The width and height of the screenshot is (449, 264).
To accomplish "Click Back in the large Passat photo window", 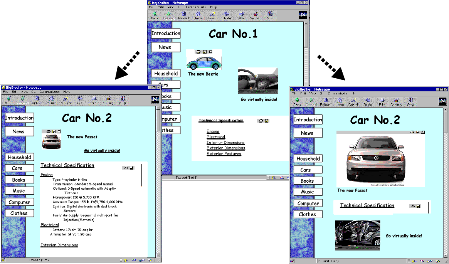I will [x=297, y=102].
